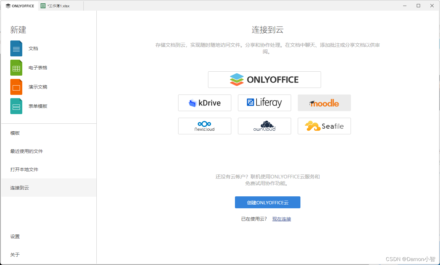The height and width of the screenshot is (265, 440).
Task: Select 打开本地文件 in the sidebar
Action: 49,169
